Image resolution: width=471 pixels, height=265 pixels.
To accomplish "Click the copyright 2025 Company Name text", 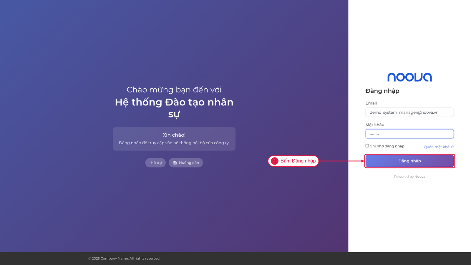I will click(x=124, y=259).
